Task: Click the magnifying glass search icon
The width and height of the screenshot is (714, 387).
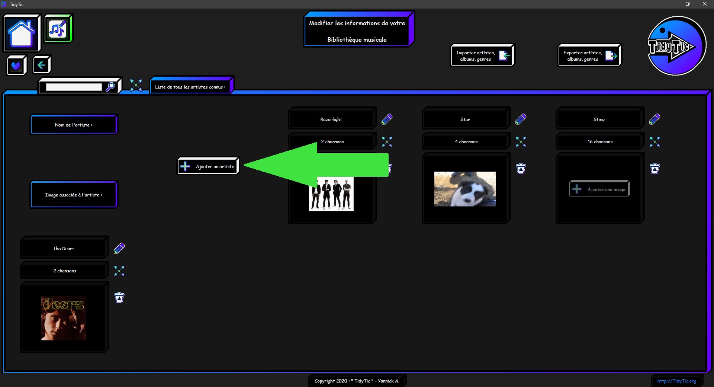Action: [x=110, y=87]
